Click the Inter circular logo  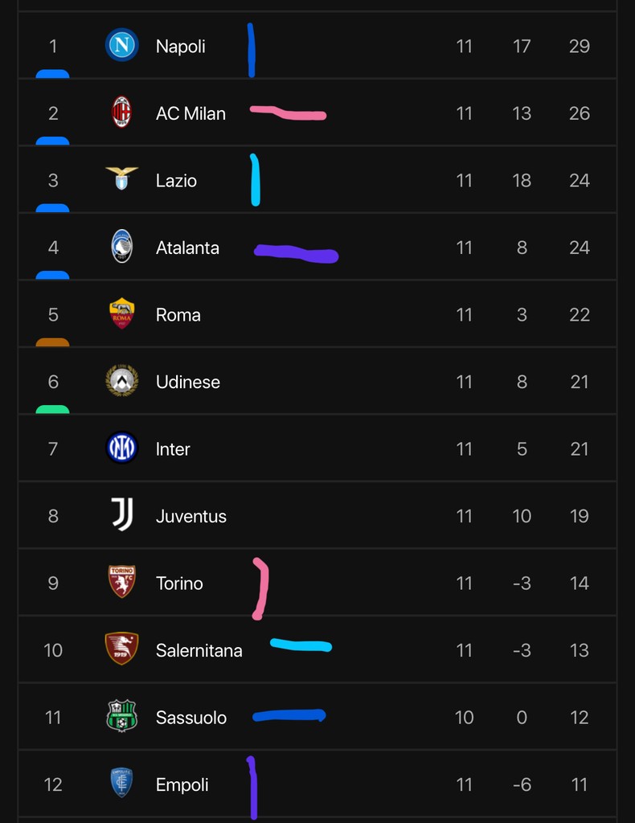pyautogui.click(x=122, y=448)
